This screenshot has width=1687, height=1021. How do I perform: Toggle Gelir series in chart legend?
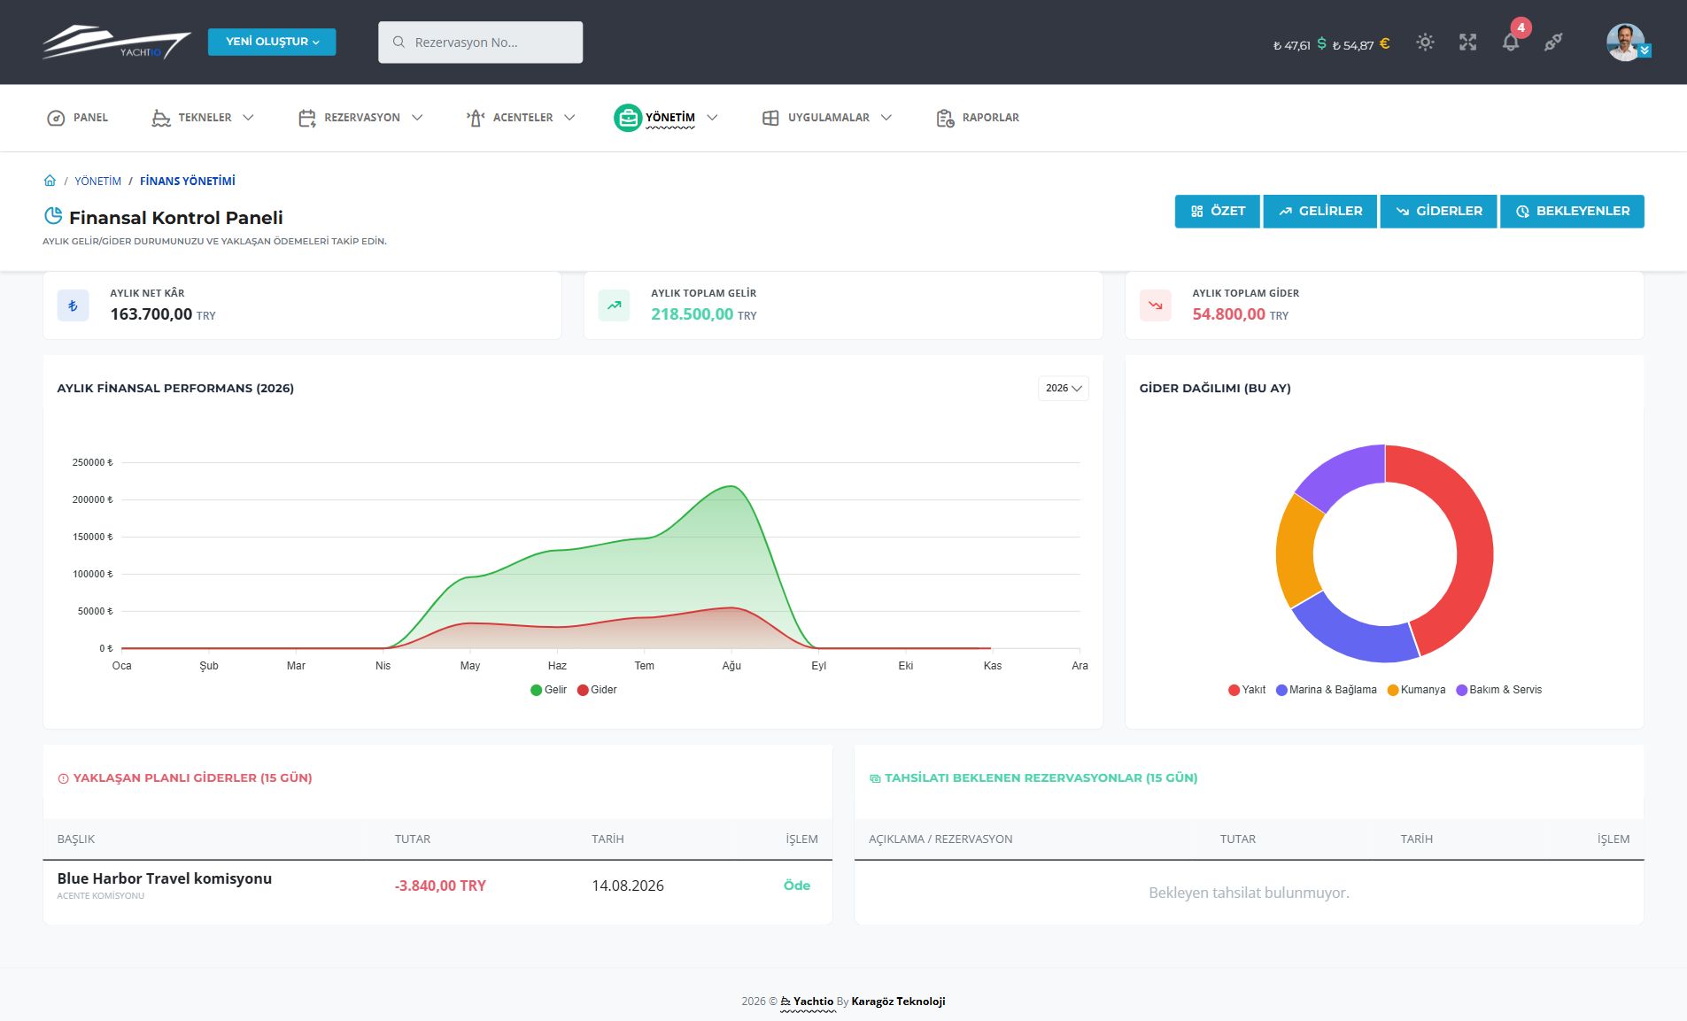(x=548, y=690)
